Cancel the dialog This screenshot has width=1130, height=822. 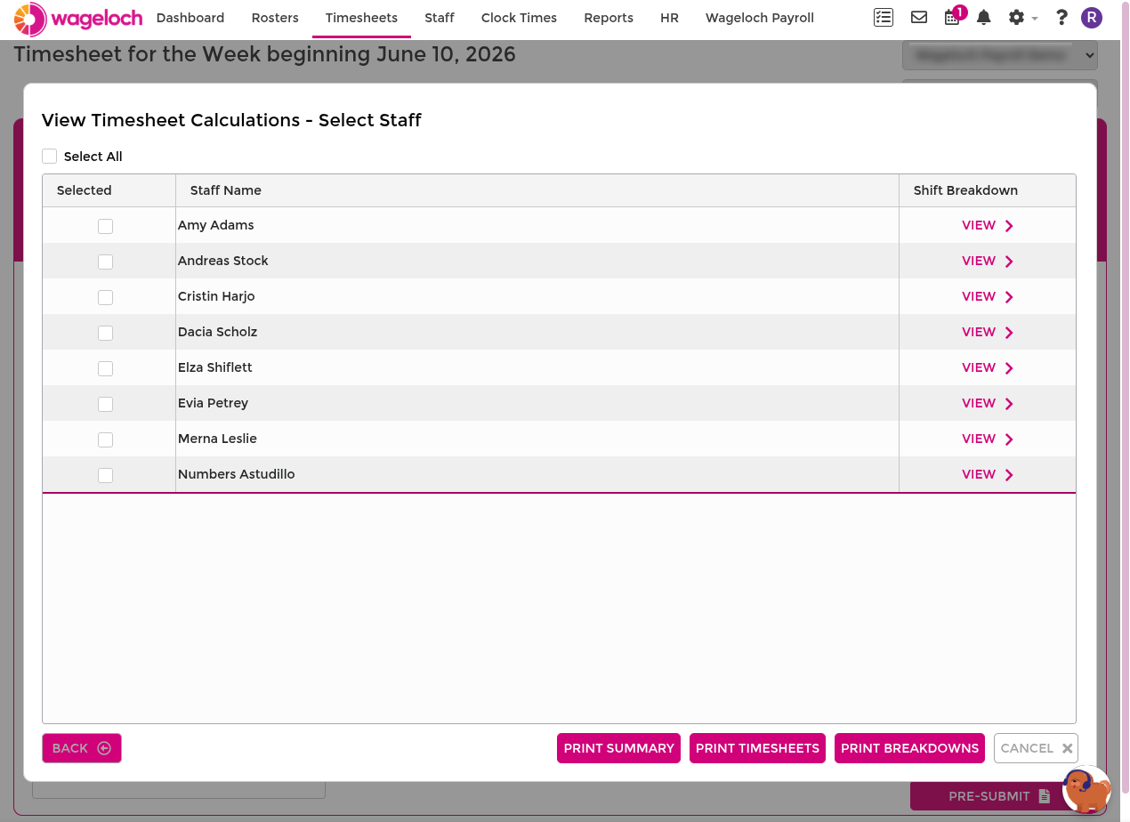(x=1036, y=748)
